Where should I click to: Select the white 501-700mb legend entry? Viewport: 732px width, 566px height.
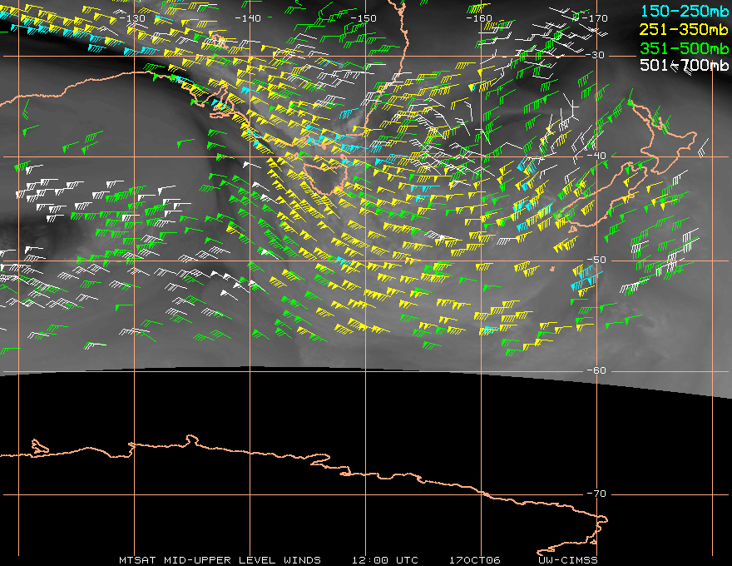[685, 66]
